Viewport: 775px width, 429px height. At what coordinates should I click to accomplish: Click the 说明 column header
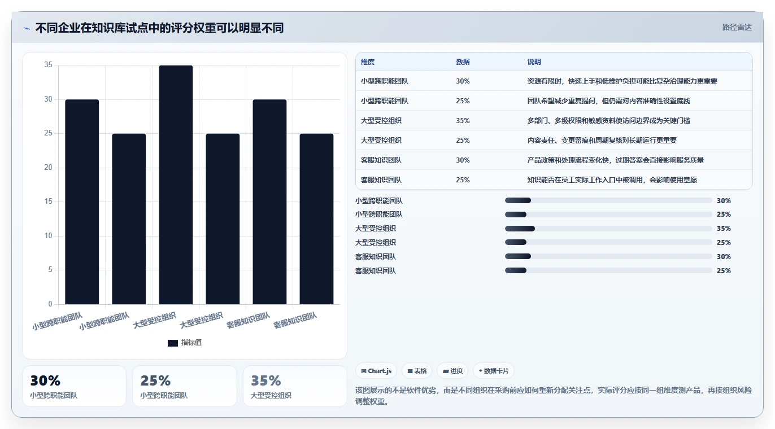tap(534, 62)
